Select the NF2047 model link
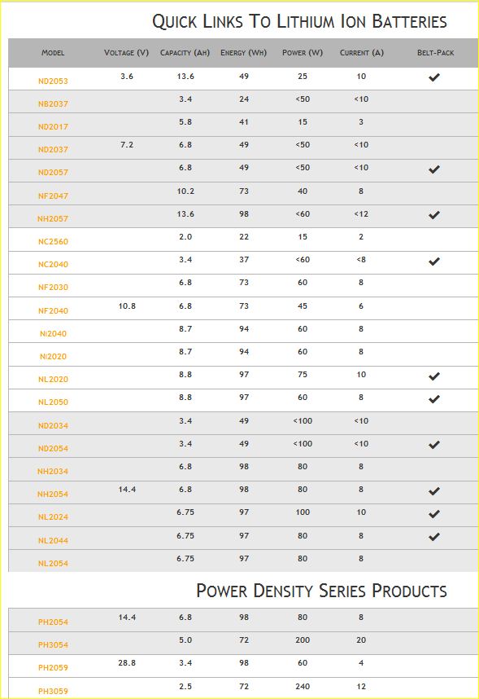 (x=53, y=196)
